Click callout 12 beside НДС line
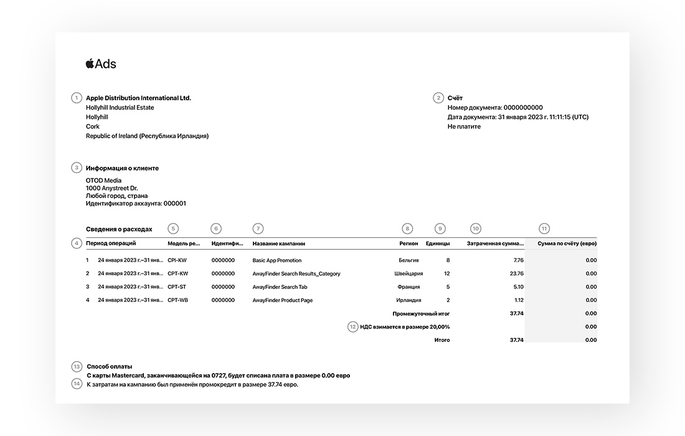Image resolution: width=685 pixels, height=436 pixels. (x=353, y=326)
